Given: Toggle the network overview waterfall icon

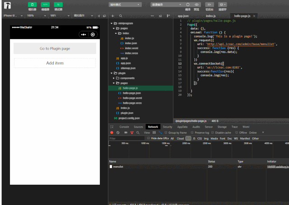Looking at the screenshot, I should (x=160, y=132).
